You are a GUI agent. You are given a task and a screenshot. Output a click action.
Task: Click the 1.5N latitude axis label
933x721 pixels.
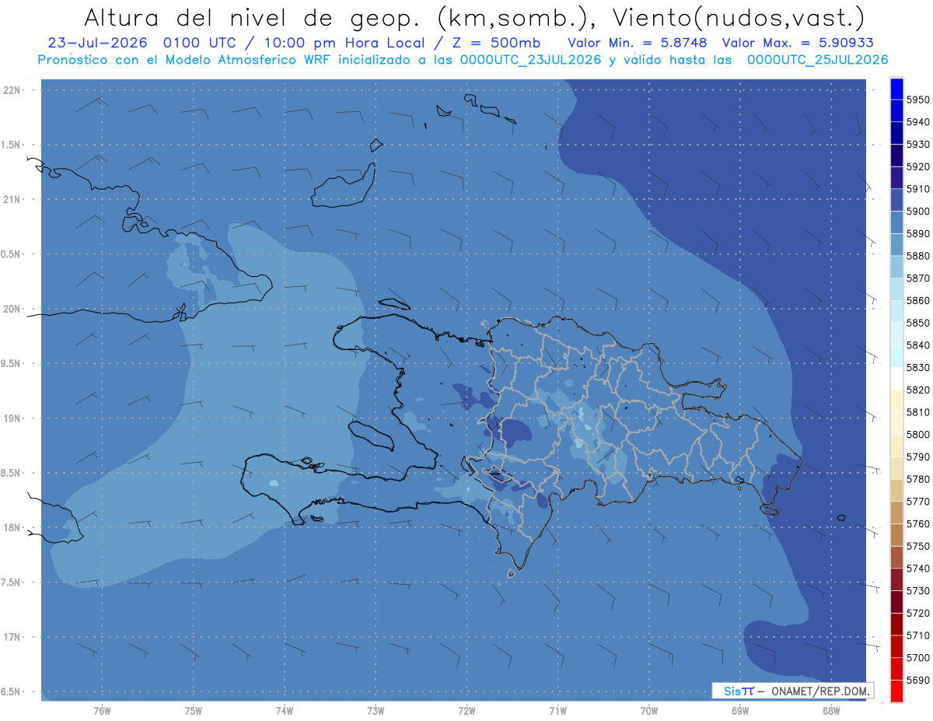point(12,145)
